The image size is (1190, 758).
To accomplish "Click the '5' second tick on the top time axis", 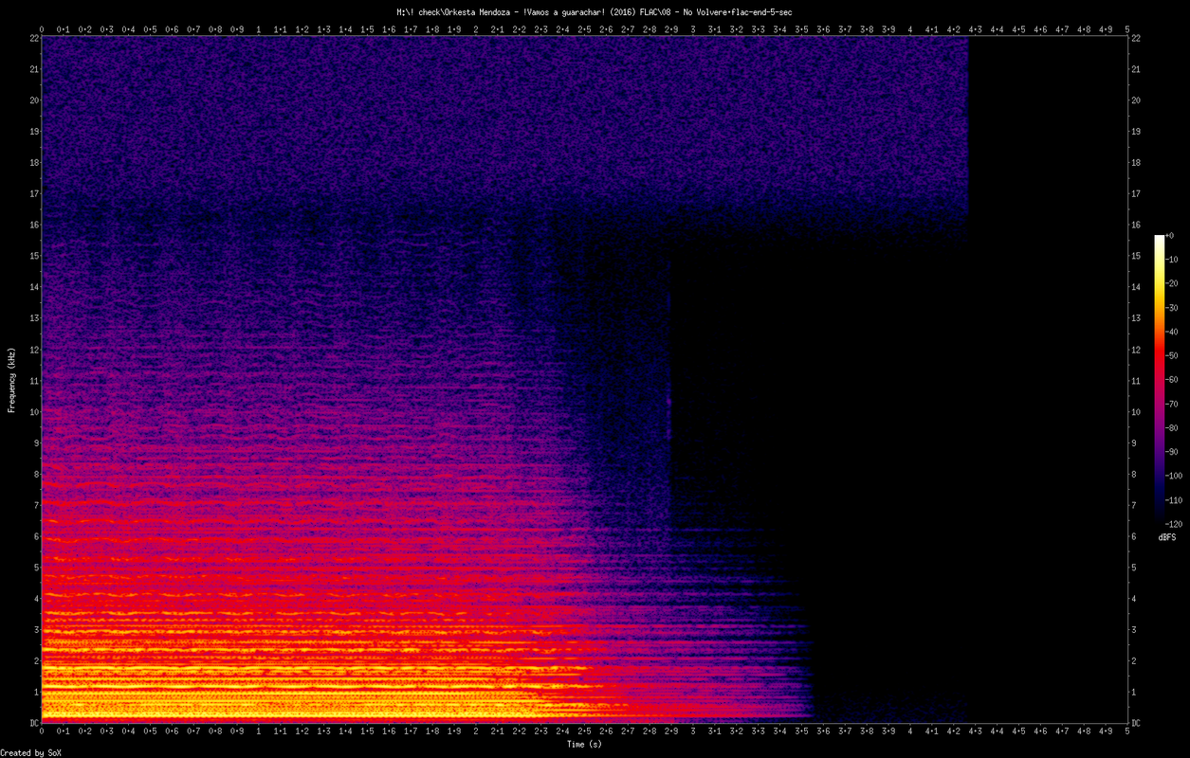I will 1127,29.
